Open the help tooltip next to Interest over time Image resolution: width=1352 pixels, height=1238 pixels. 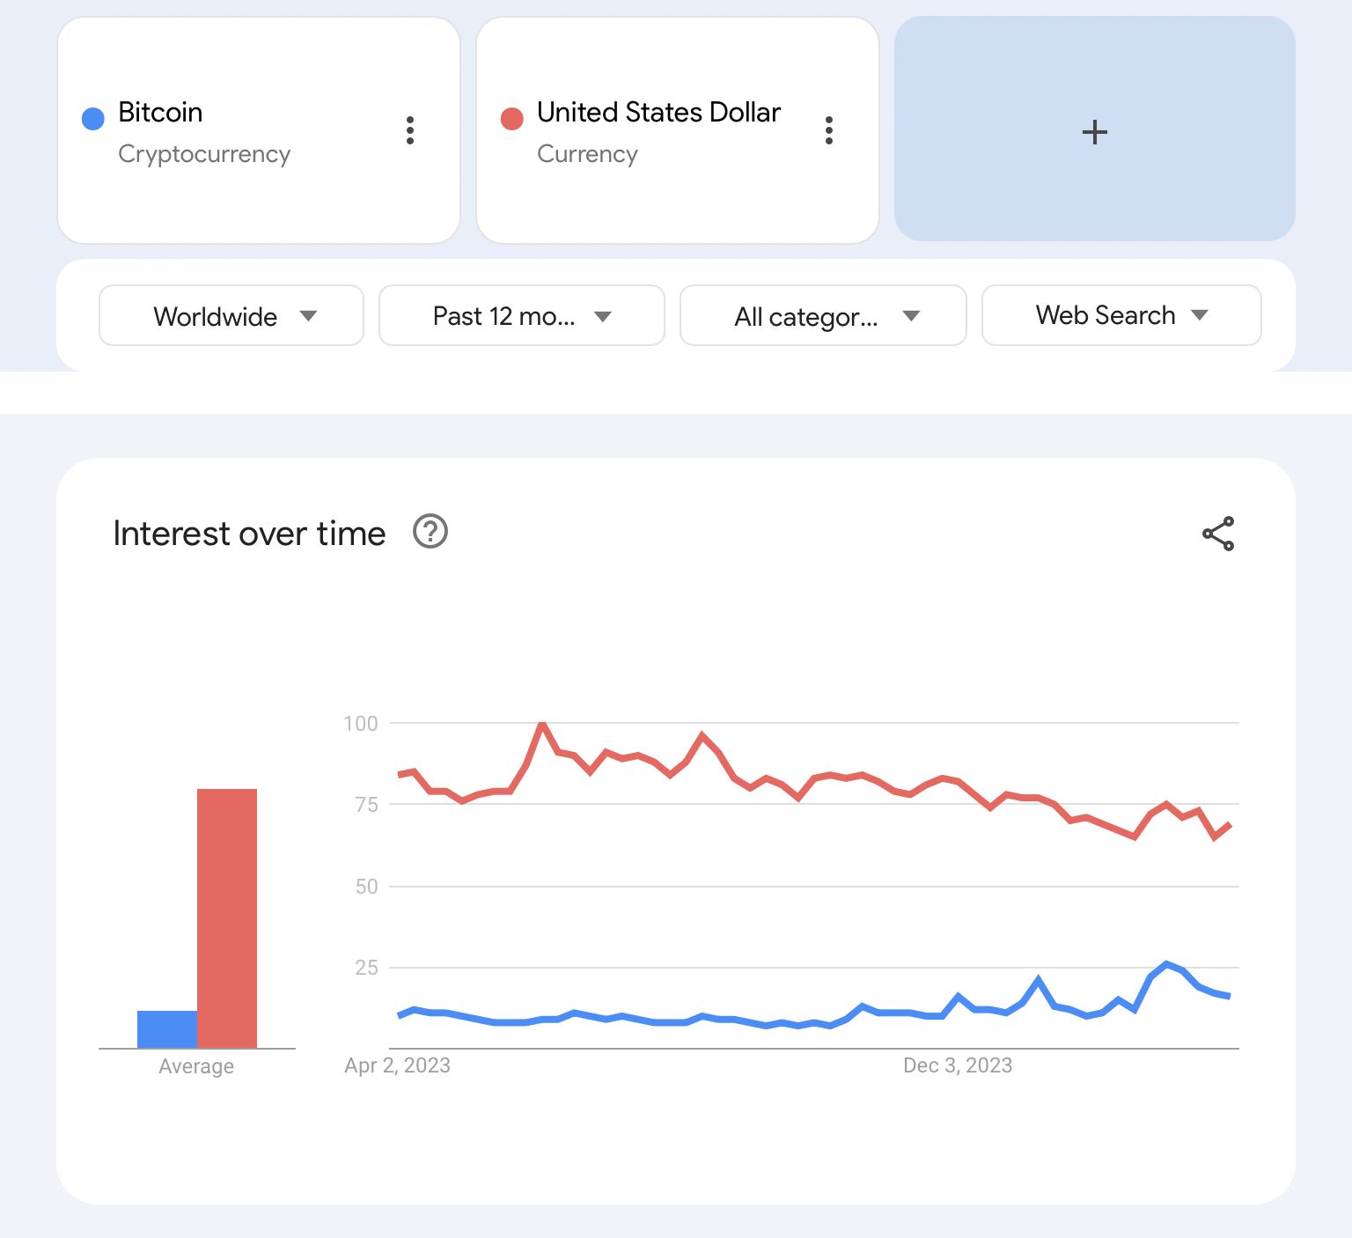pyautogui.click(x=430, y=532)
